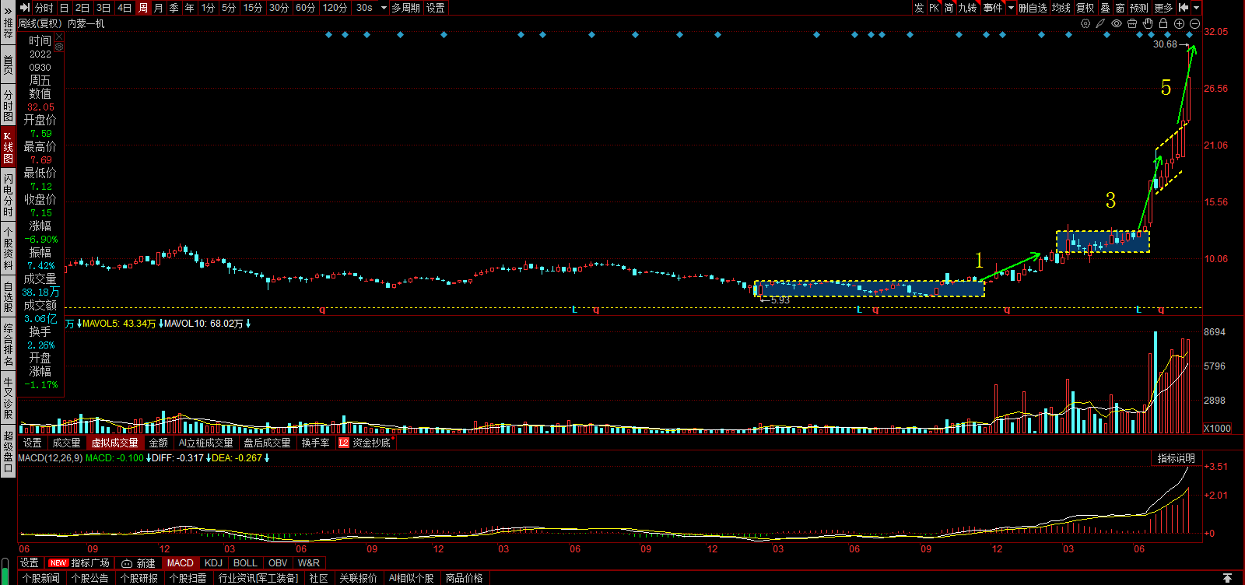Expand the dropdown next to 事件

1011,8
